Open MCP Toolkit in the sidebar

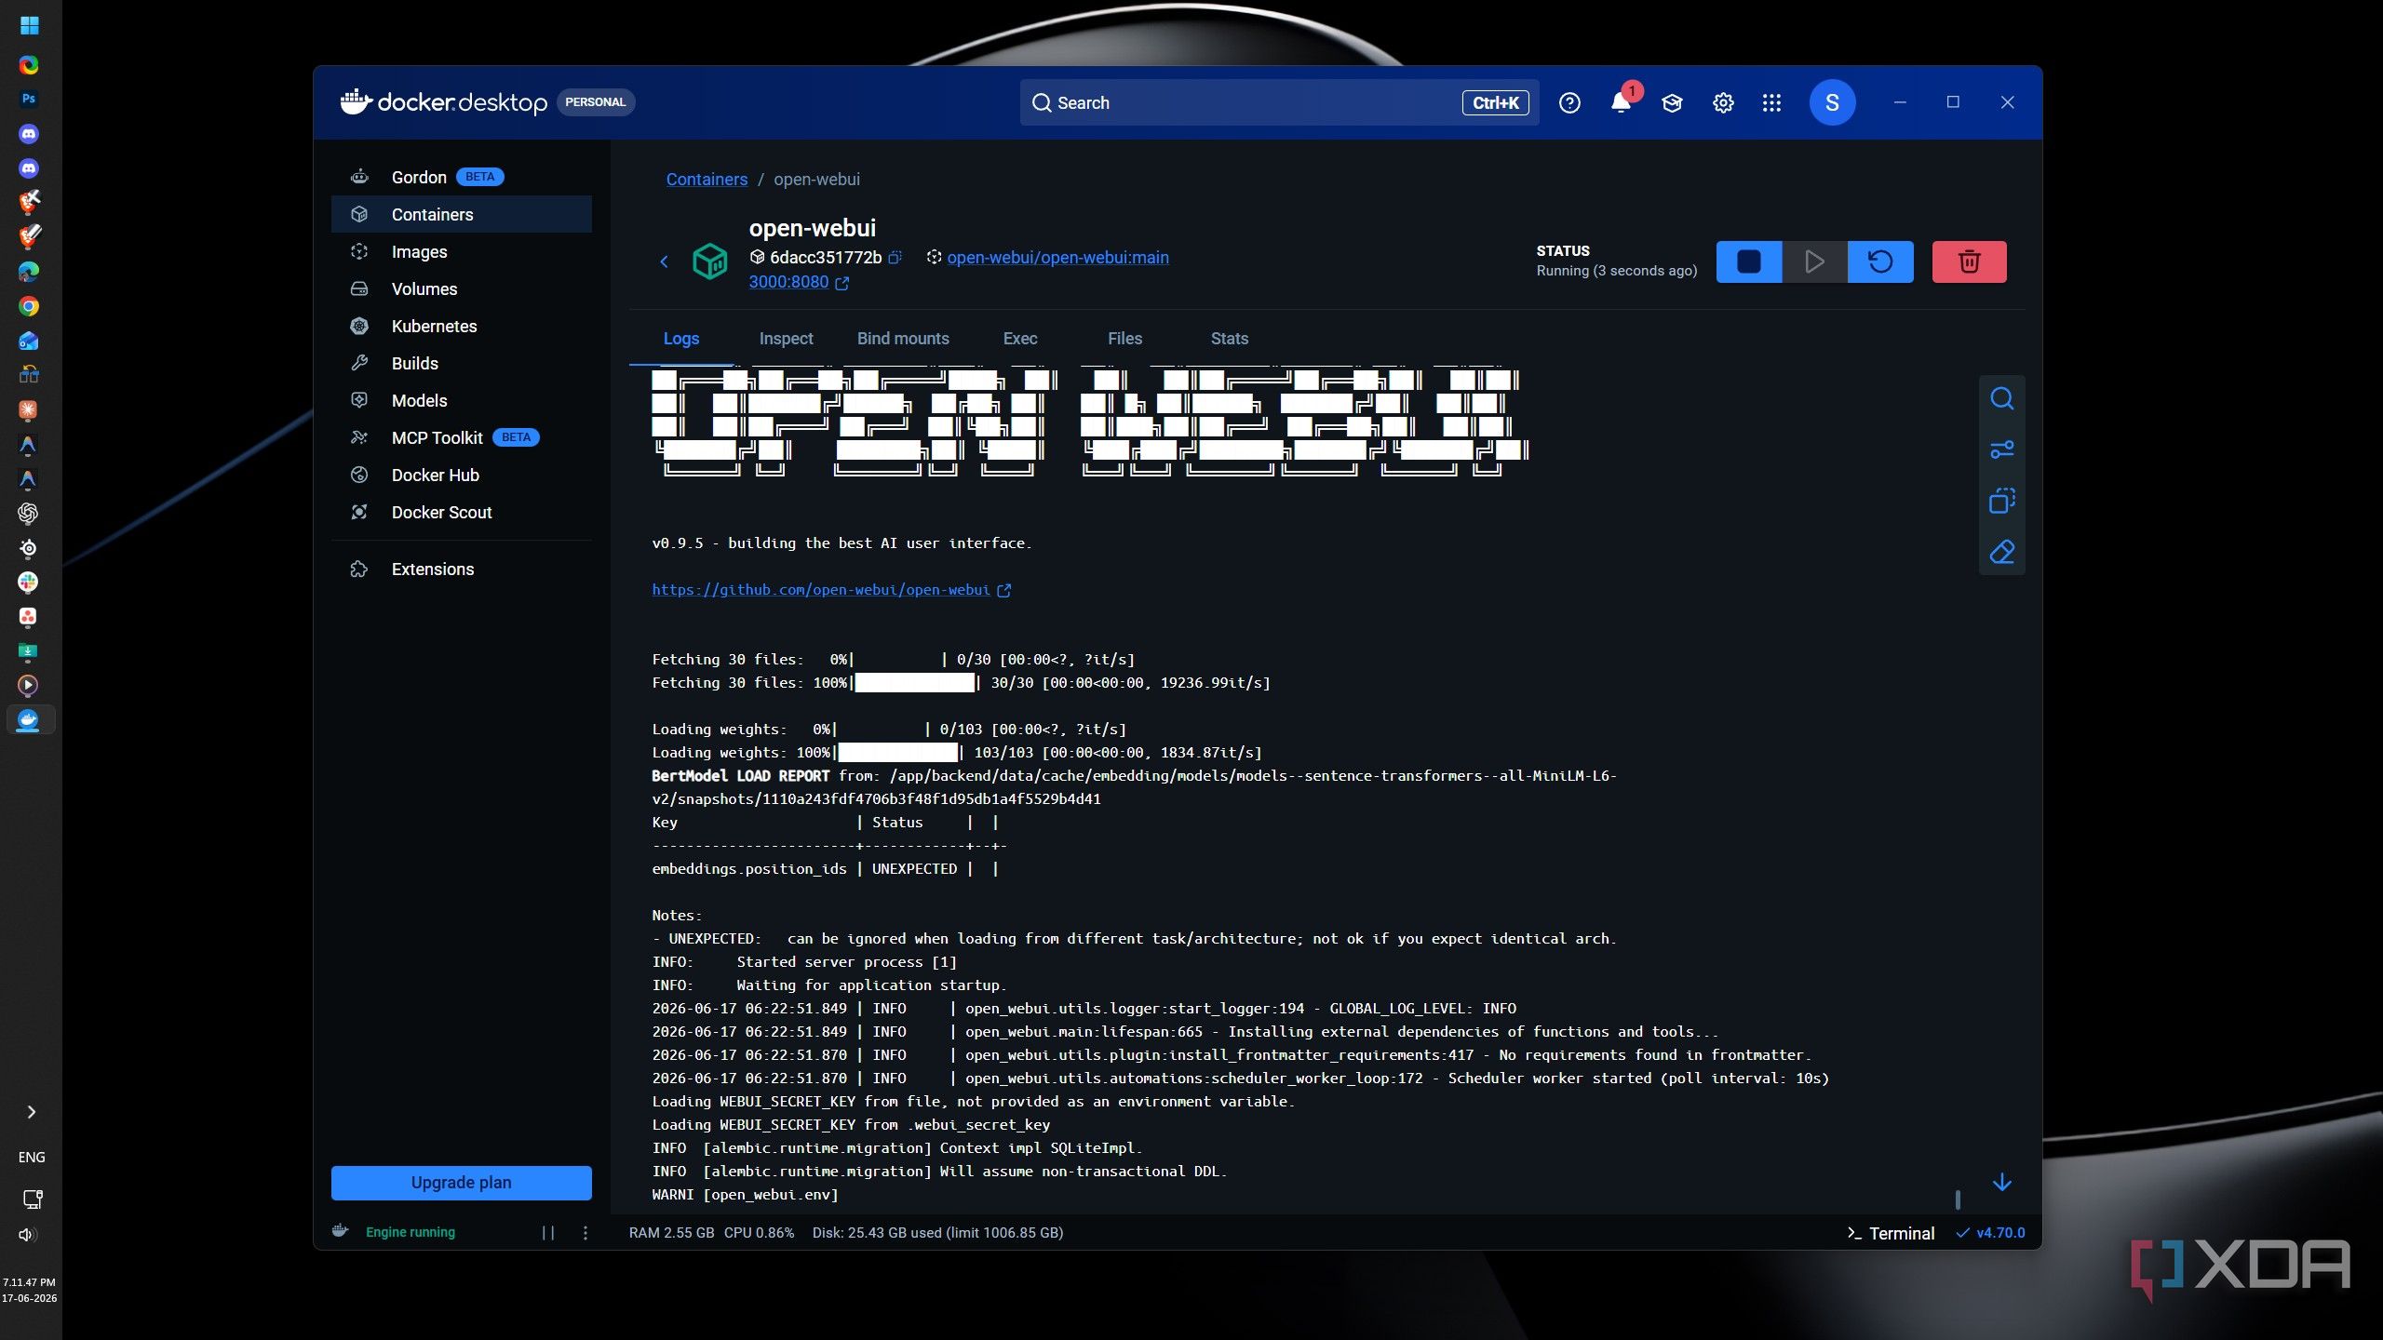[x=462, y=437]
